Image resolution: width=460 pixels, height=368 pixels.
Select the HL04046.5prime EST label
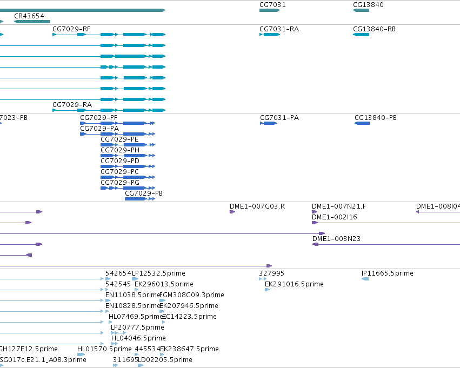138,338
